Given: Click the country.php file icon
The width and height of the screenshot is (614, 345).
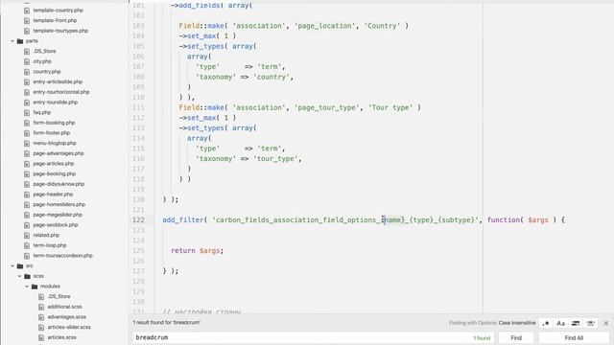Looking at the screenshot, I should pyautogui.click(x=27, y=72).
